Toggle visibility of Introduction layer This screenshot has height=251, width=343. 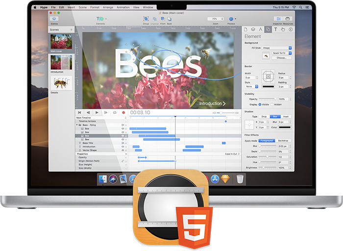click(122, 147)
